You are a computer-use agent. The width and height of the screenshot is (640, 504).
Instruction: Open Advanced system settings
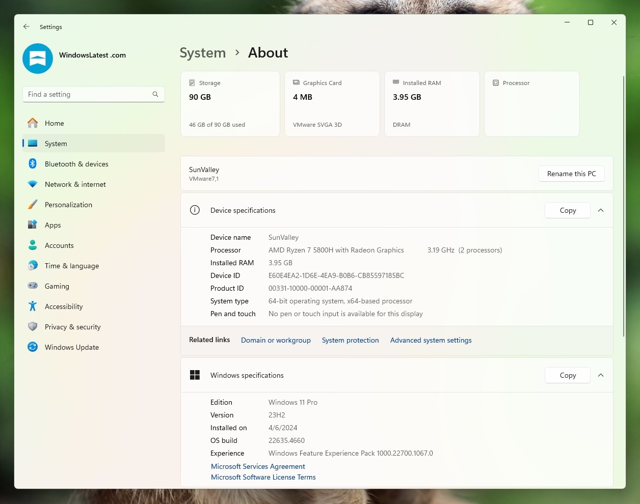431,340
